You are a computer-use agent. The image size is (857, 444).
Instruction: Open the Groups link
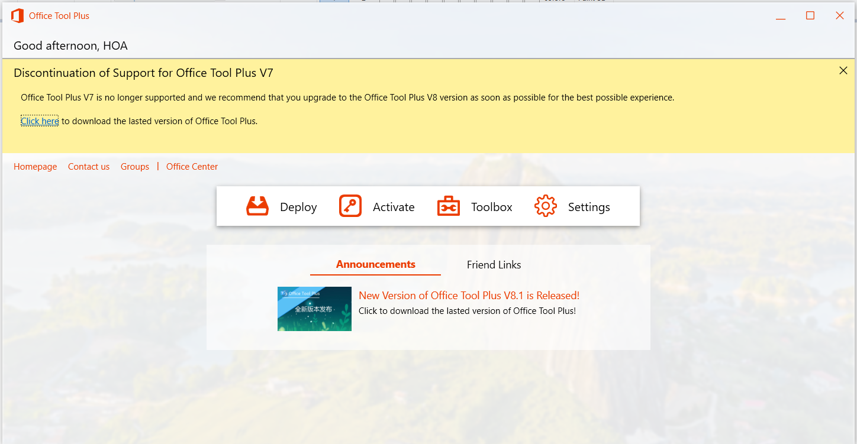click(x=135, y=167)
